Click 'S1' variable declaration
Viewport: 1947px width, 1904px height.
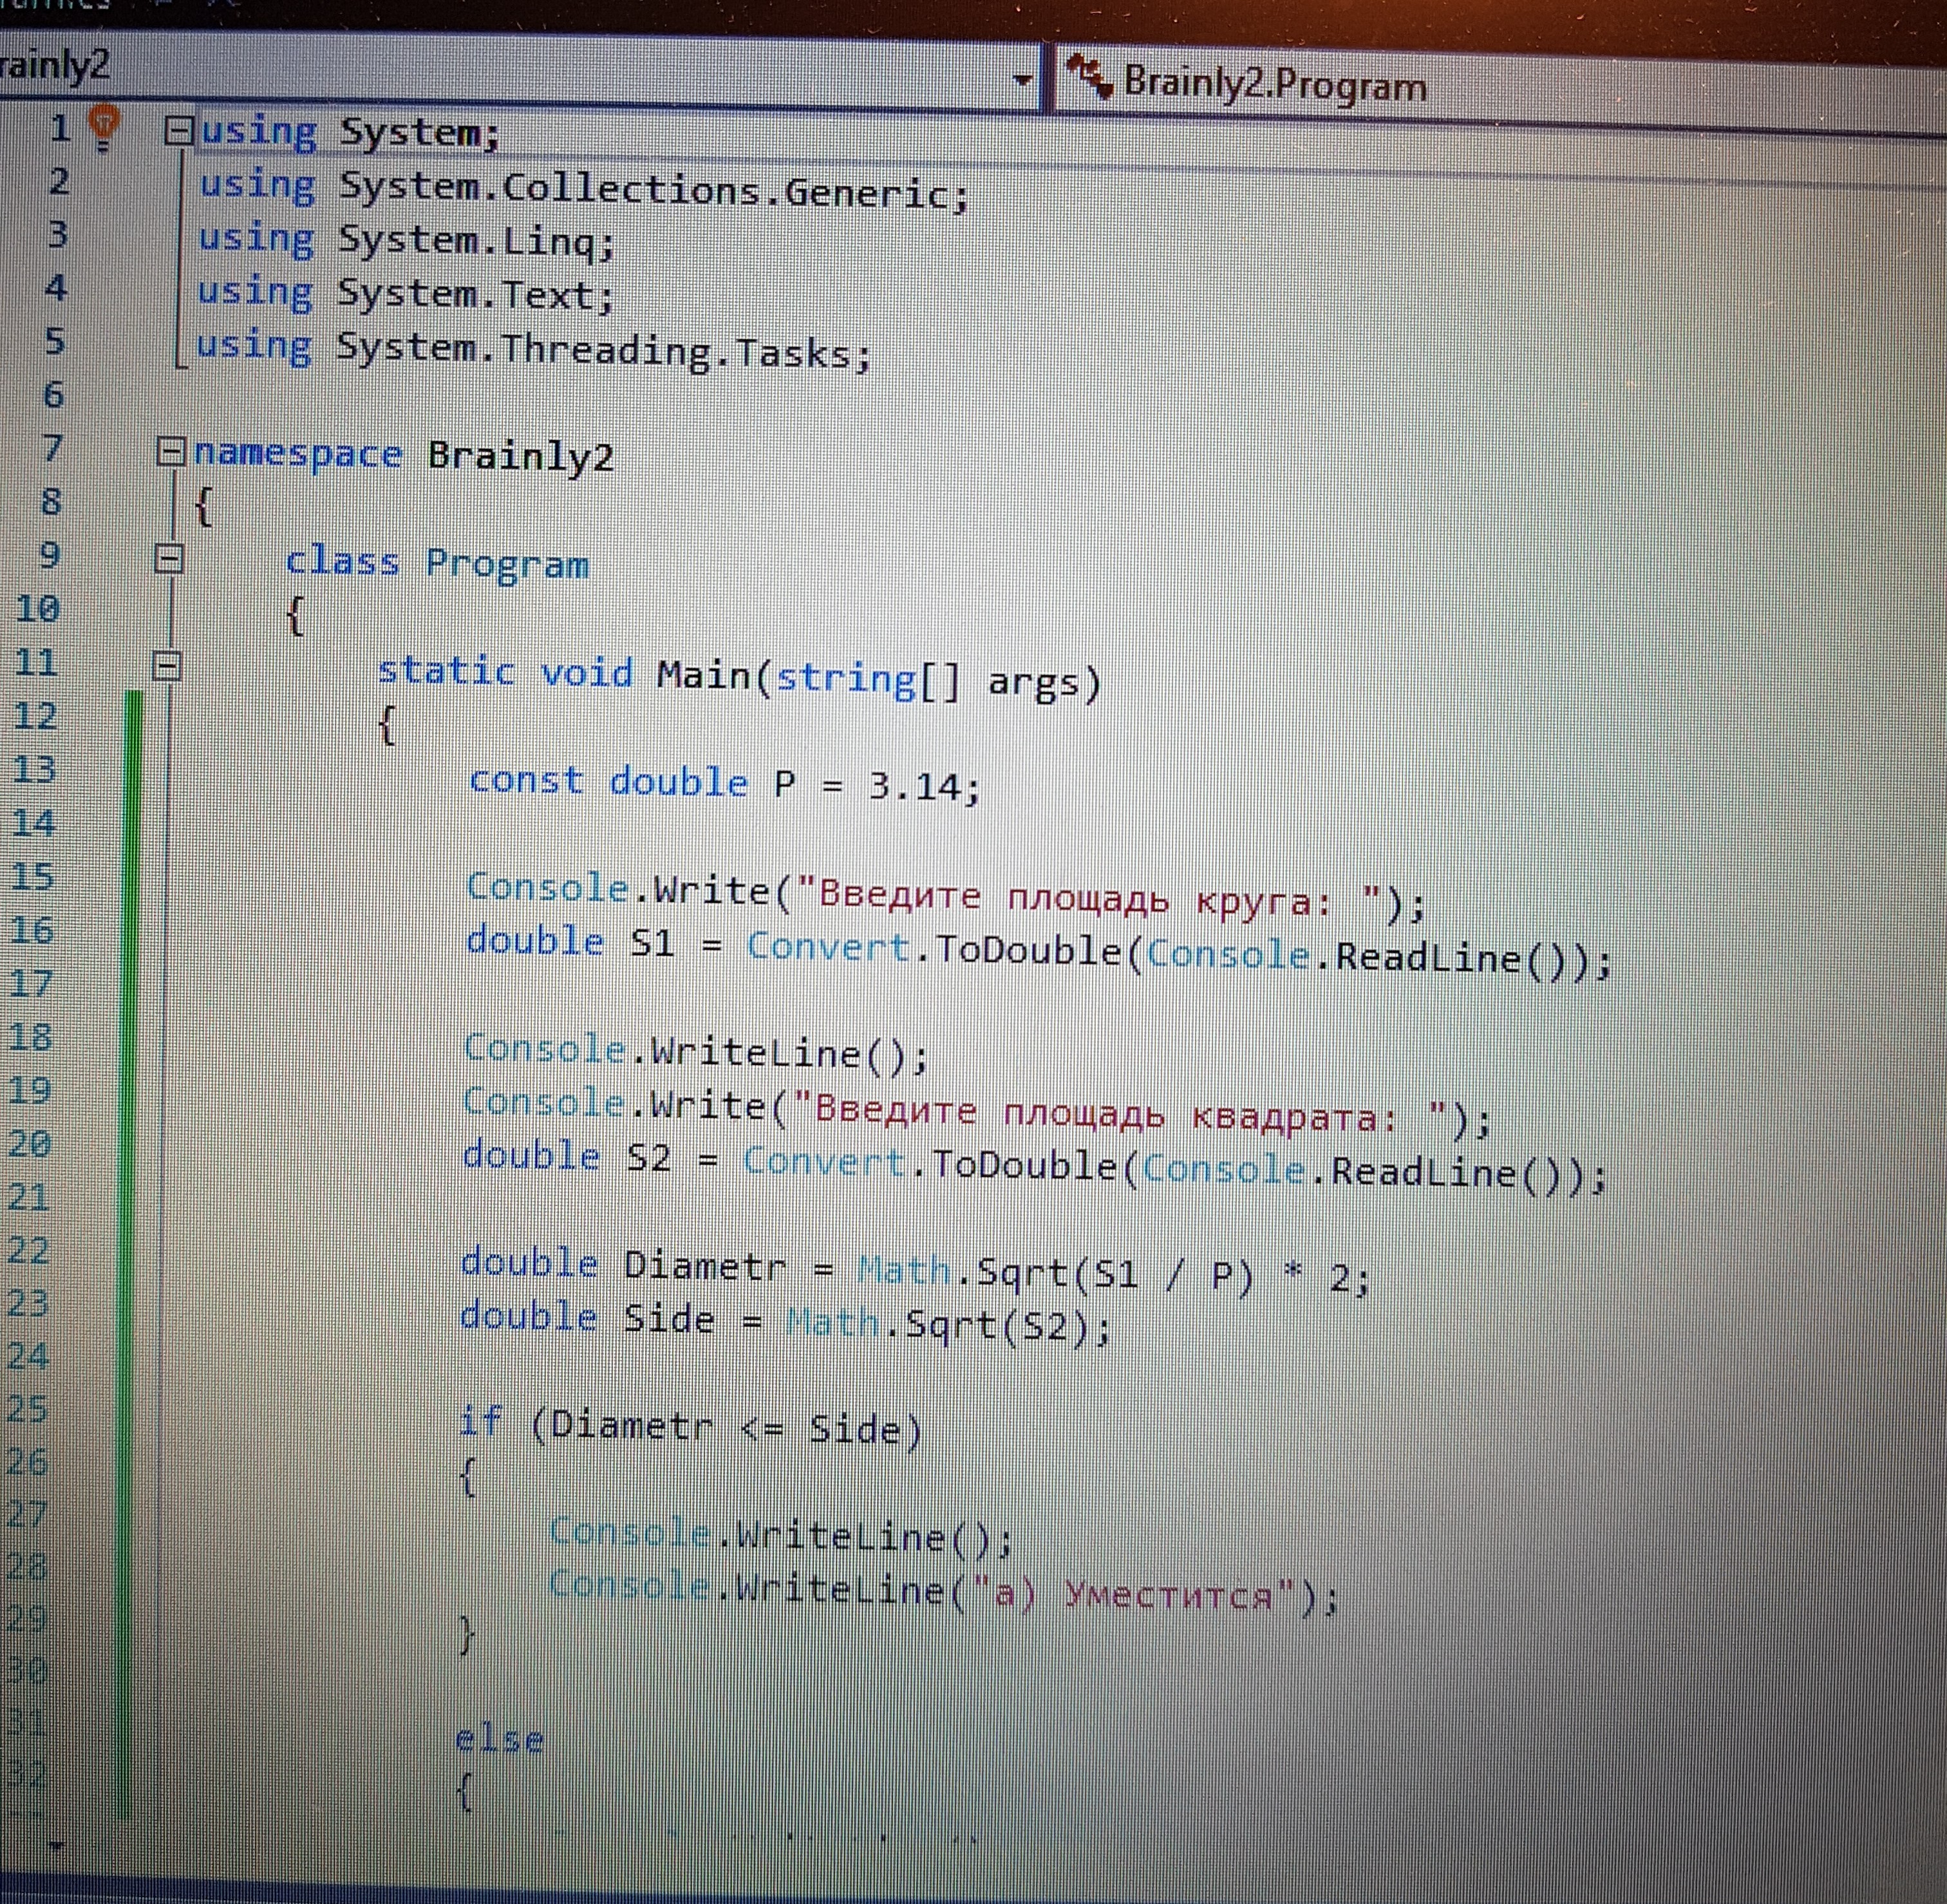[x=652, y=943]
